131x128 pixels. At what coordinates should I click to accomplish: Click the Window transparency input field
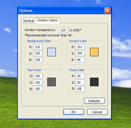tap(64, 30)
